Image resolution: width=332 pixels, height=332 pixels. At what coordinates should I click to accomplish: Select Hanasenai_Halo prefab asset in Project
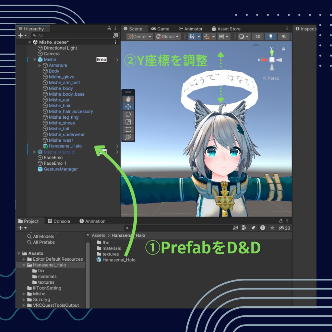(x=116, y=260)
